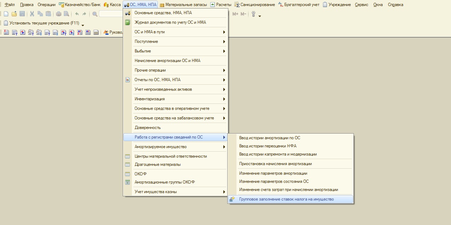Click the Open file folder icon
Image resolution: width=451 pixels, height=225 pixels.
[x=14, y=14]
